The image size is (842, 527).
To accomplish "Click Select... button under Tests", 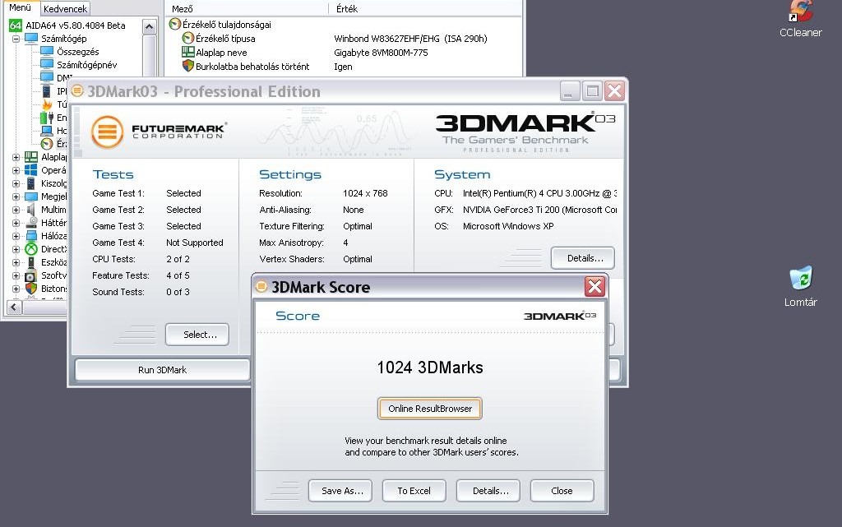I will tap(197, 335).
